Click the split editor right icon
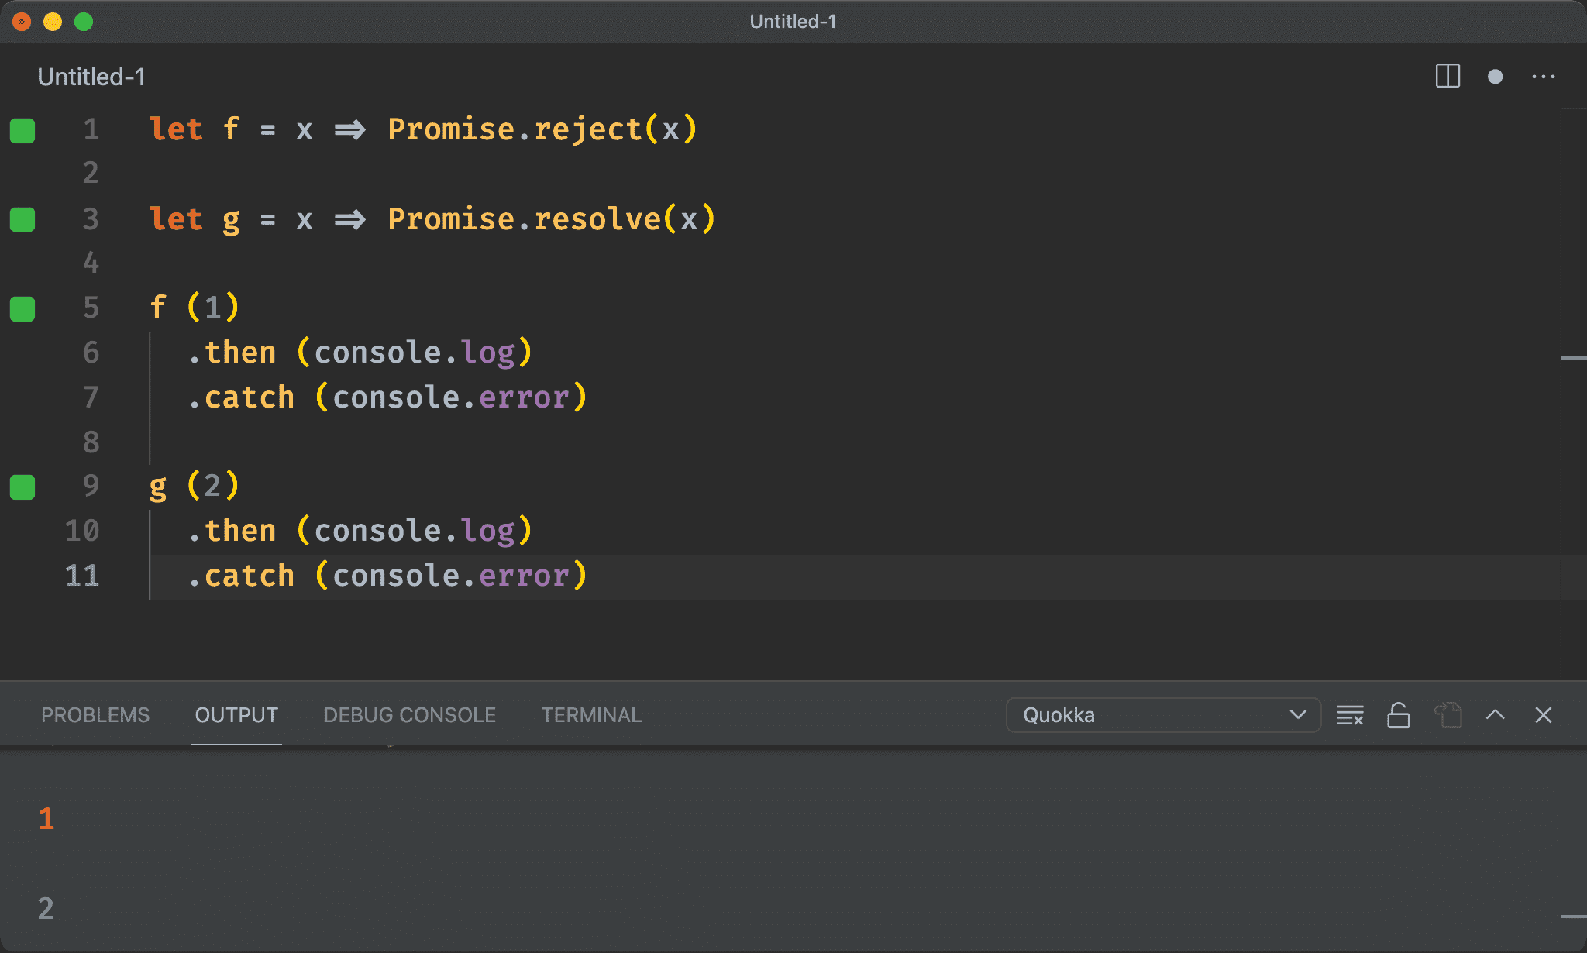The width and height of the screenshot is (1587, 953). click(x=1447, y=77)
